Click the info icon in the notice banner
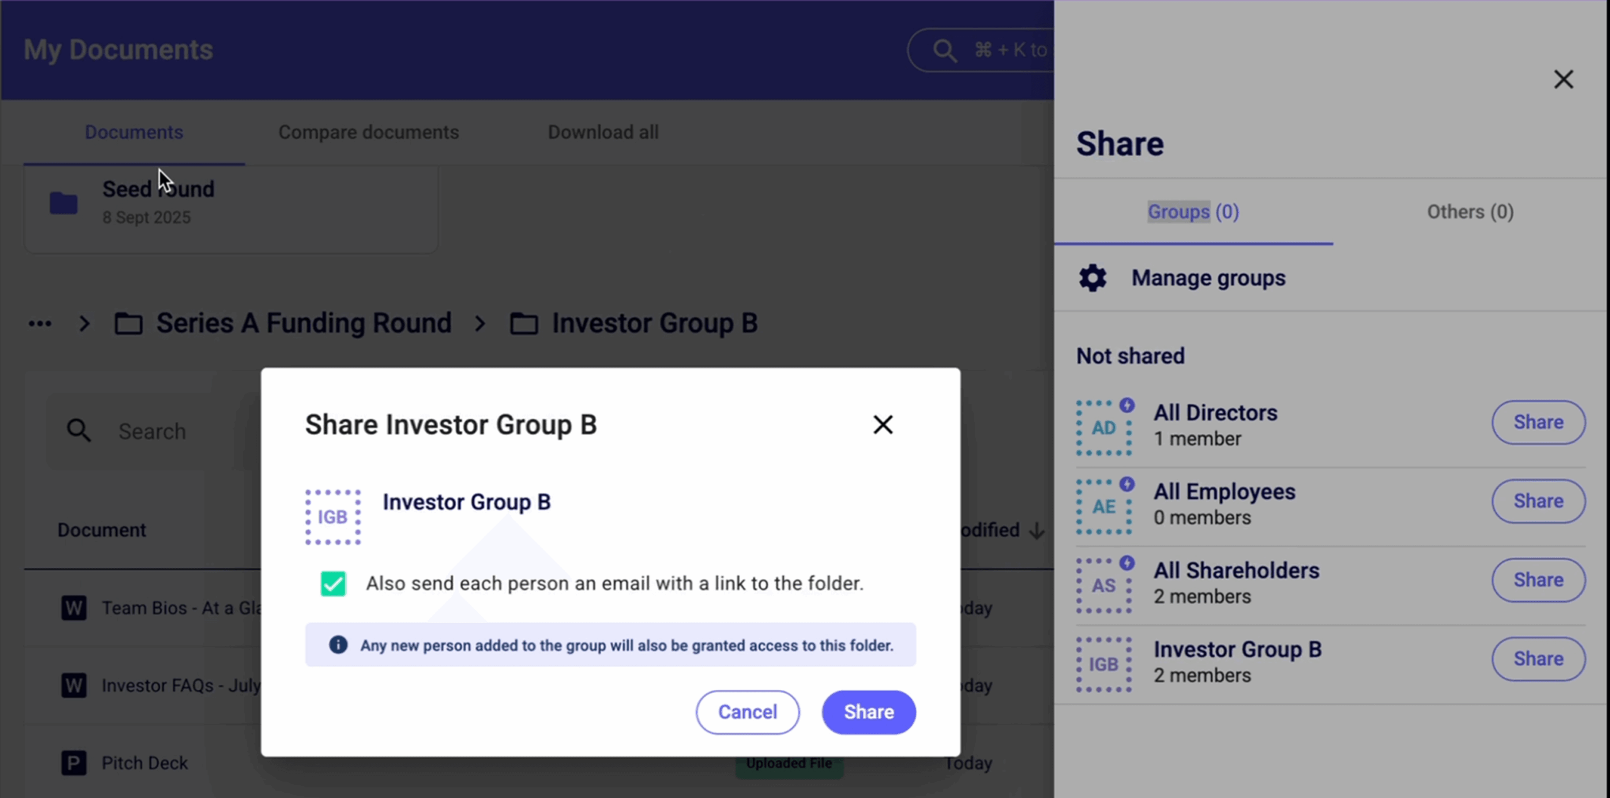The image size is (1610, 798). (x=338, y=645)
